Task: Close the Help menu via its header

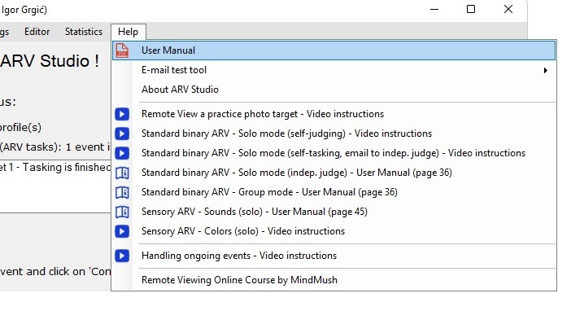Action: 129,32
